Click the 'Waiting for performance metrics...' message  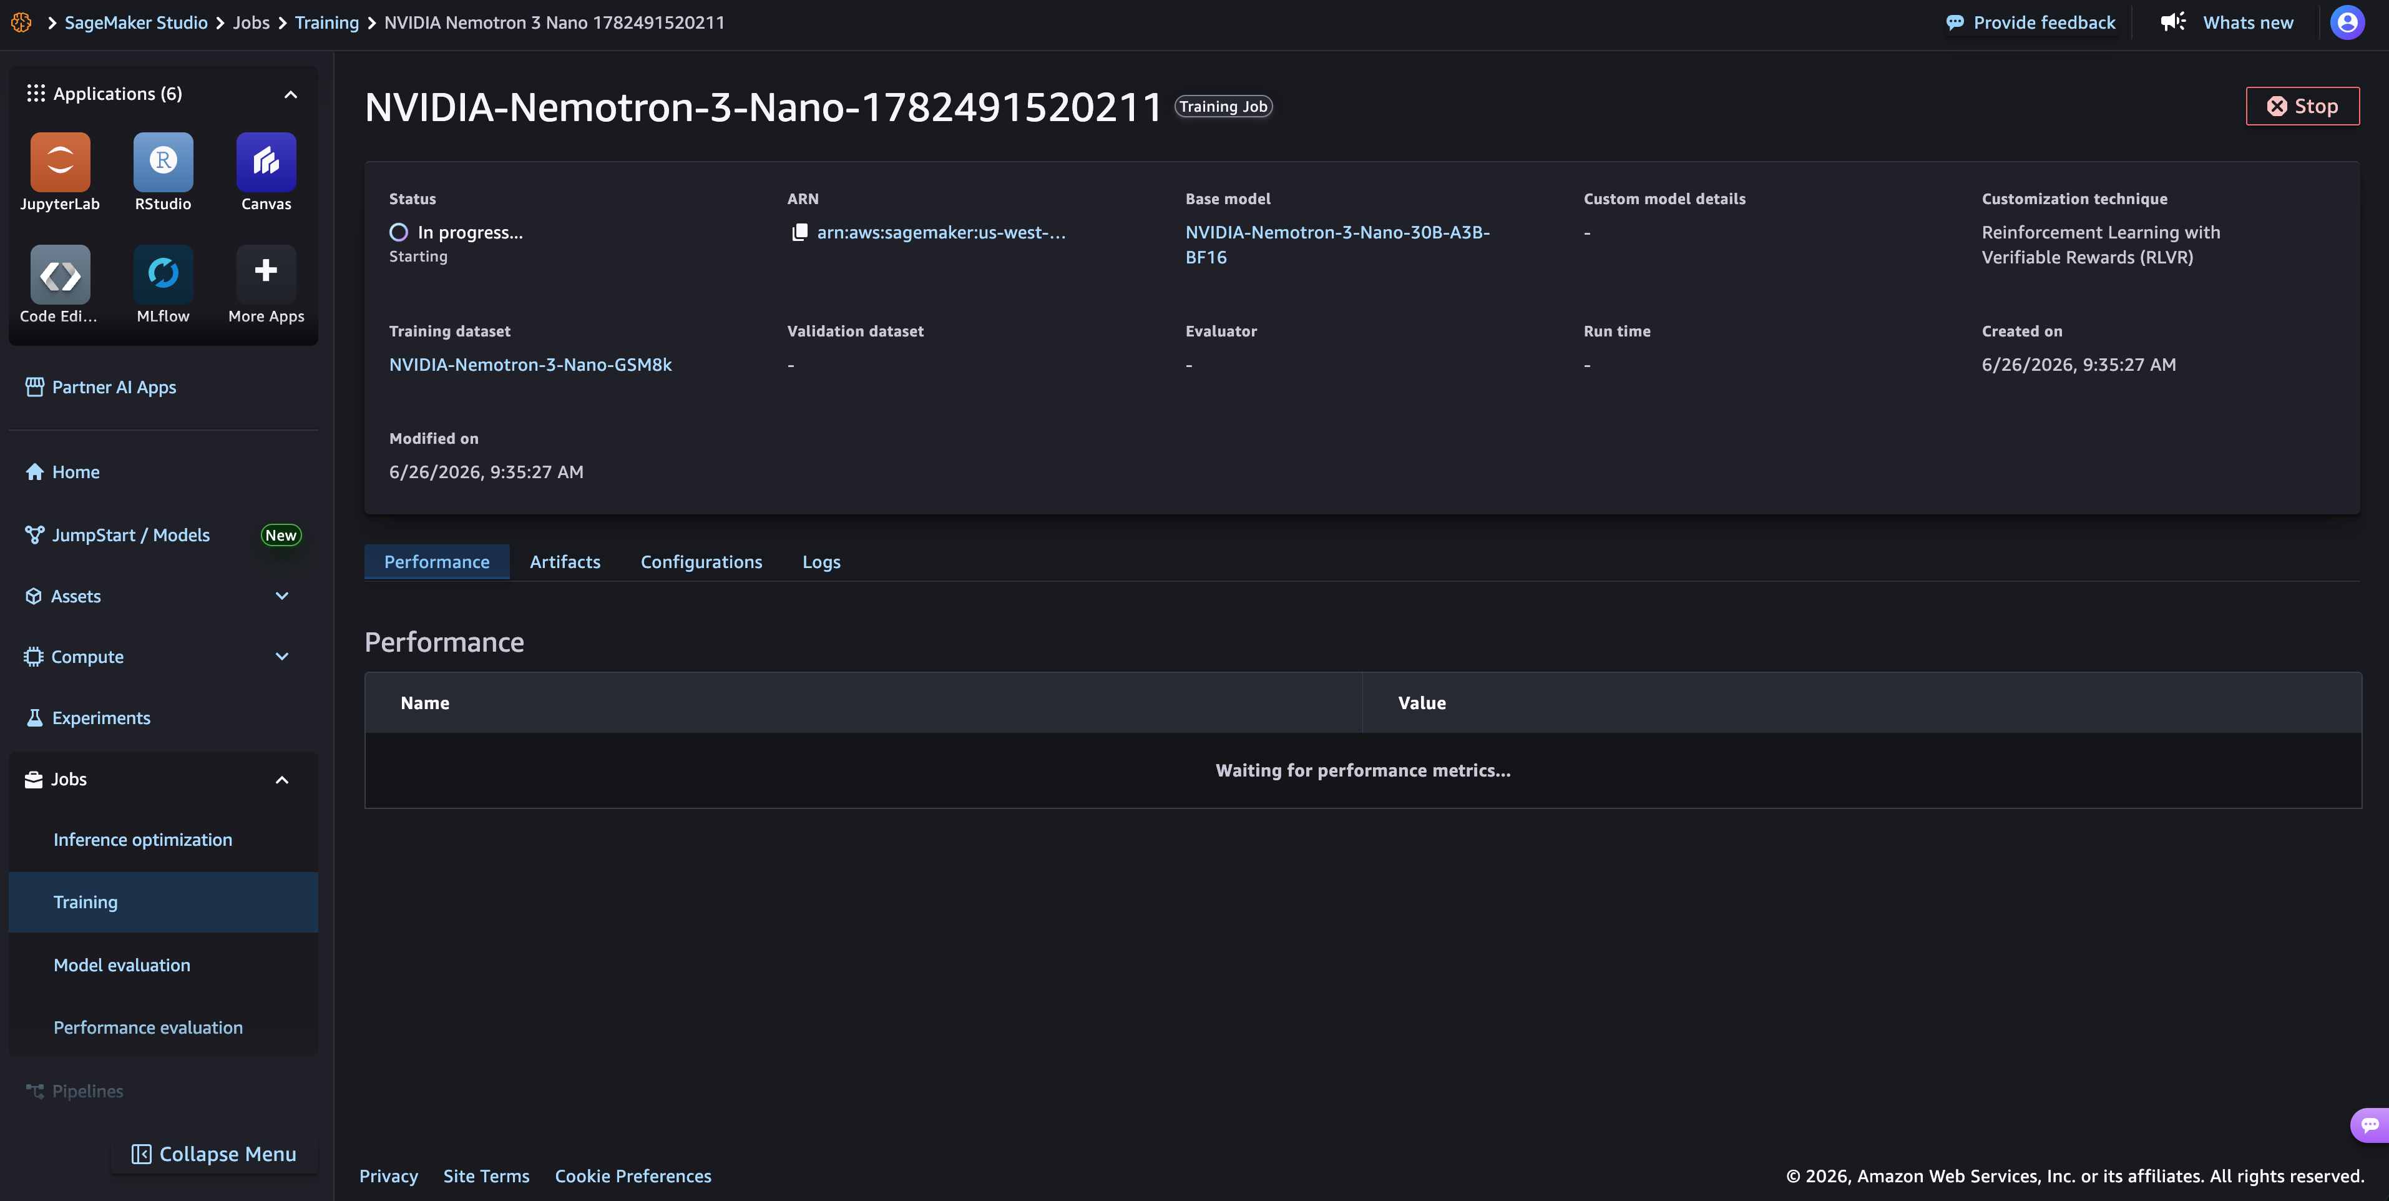[x=1362, y=771]
